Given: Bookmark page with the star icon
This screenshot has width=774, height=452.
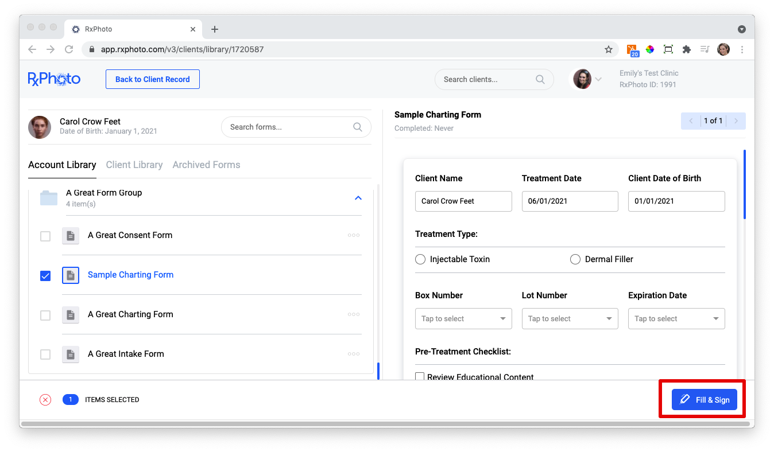Looking at the screenshot, I should pyautogui.click(x=609, y=49).
